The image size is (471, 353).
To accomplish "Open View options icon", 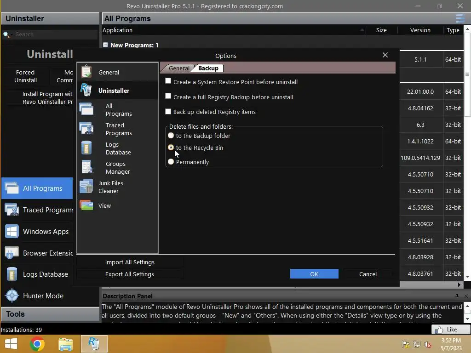I will coord(86,205).
